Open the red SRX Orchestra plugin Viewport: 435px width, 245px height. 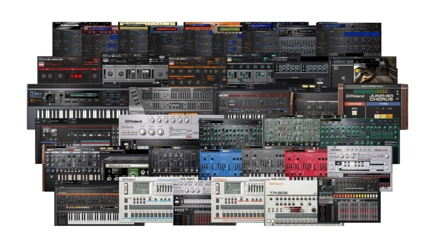[100, 40]
